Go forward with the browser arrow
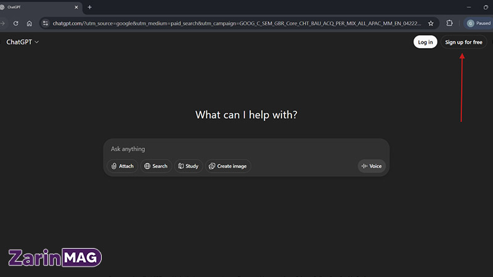 [x=2, y=23]
